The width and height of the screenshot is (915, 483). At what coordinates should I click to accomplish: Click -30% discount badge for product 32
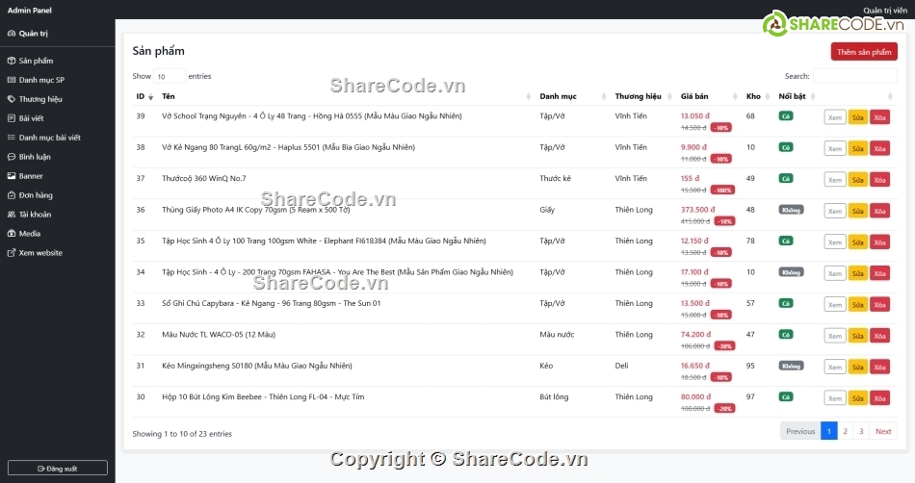tap(724, 346)
